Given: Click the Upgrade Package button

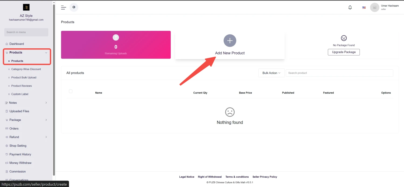Looking at the screenshot, I should [x=344, y=52].
